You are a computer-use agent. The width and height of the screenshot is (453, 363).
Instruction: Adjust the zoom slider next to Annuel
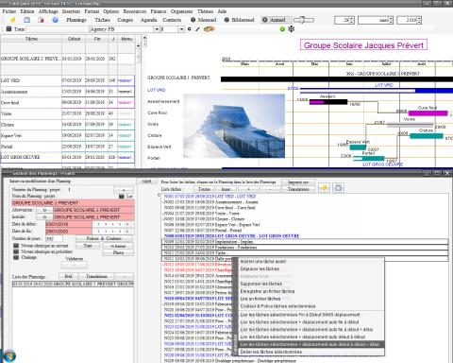point(303,20)
